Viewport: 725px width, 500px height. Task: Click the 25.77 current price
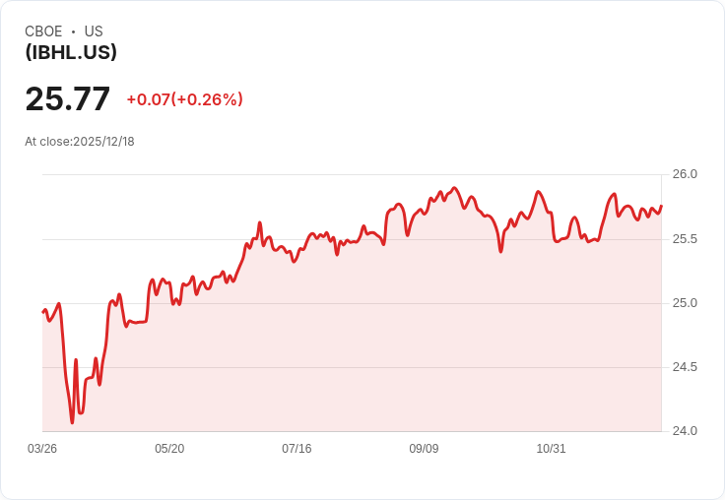pyautogui.click(x=68, y=98)
